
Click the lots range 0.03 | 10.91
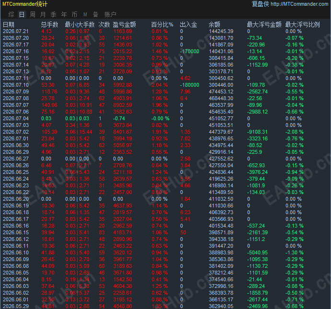(x=79, y=105)
